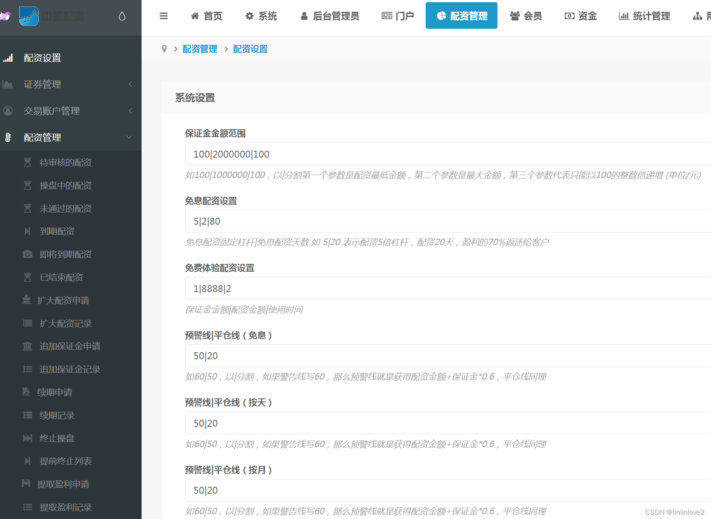This screenshot has height=519, width=711.
Task: Open 追加保证金申请 page
Action: [71, 346]
